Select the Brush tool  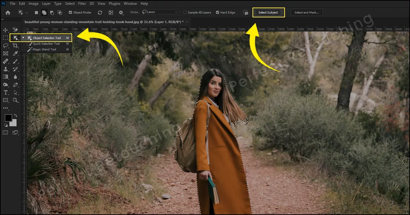tap(15, 61)
